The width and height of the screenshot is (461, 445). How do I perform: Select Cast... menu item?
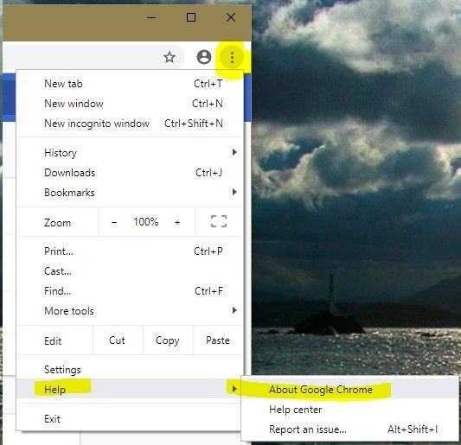point(131,271)
